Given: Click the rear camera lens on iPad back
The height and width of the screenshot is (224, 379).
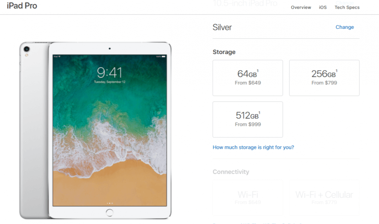Looking at the screenshot, I should point(27,49).
